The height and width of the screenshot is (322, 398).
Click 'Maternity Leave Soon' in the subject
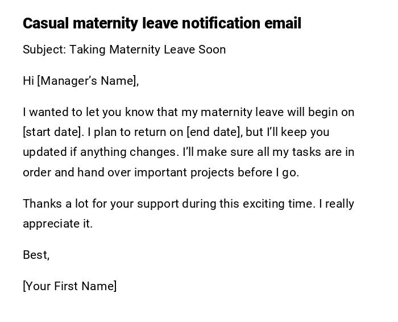[167, 49]
